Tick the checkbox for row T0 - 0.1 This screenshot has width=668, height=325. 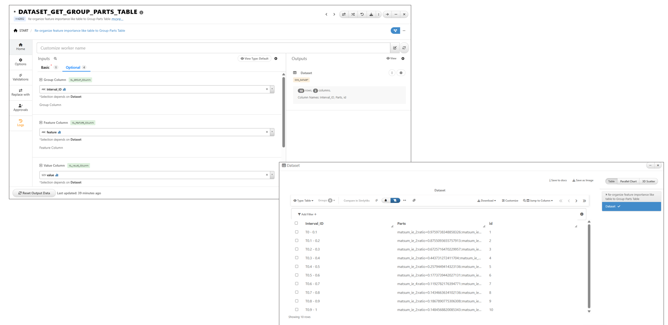click(x=297, y=232)
